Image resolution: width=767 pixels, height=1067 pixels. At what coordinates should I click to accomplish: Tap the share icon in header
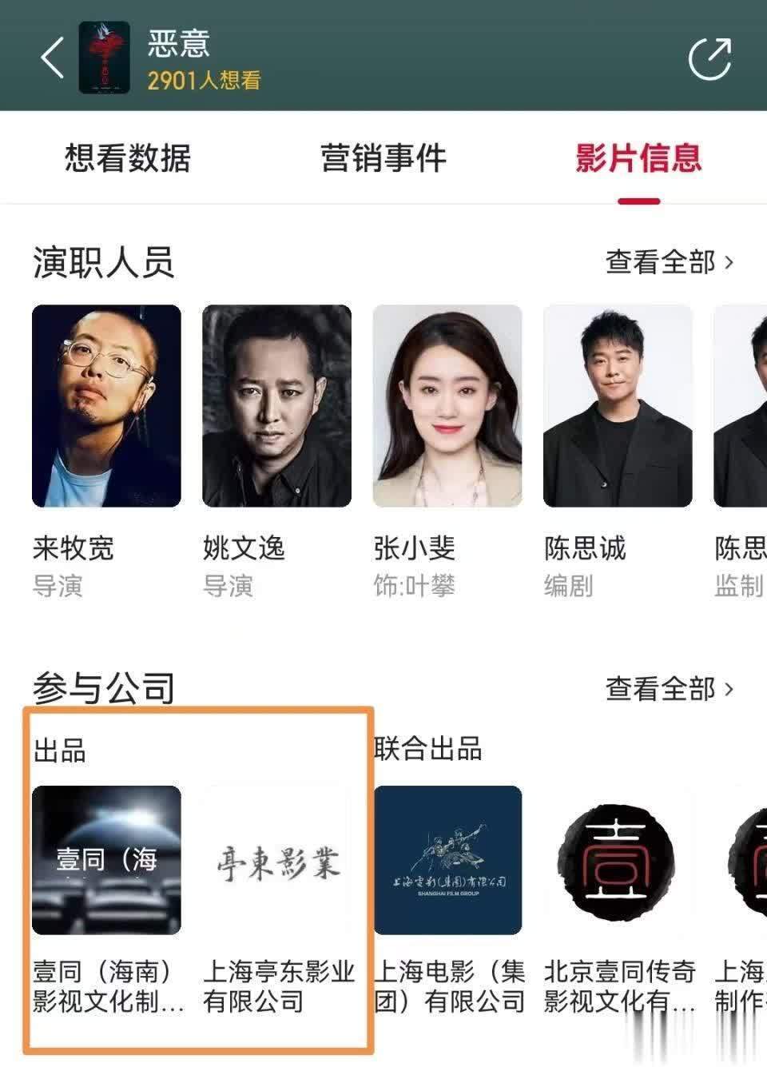click(710, 58)
